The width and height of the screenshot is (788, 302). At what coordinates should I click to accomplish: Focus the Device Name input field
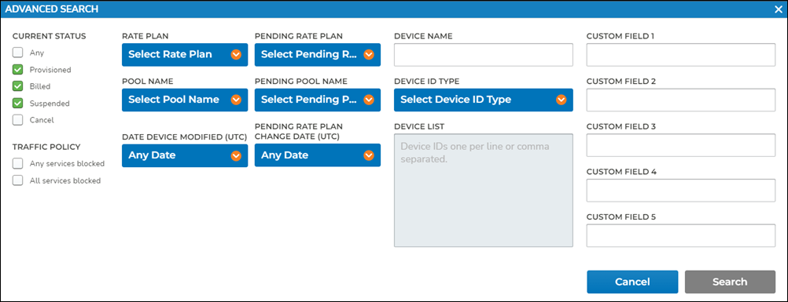coord(484,55)
